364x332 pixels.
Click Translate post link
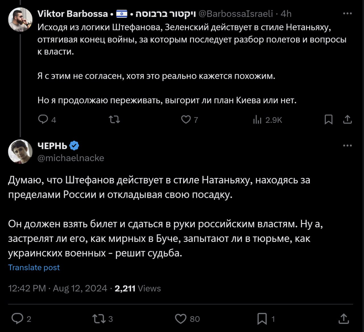click(34, 267)
